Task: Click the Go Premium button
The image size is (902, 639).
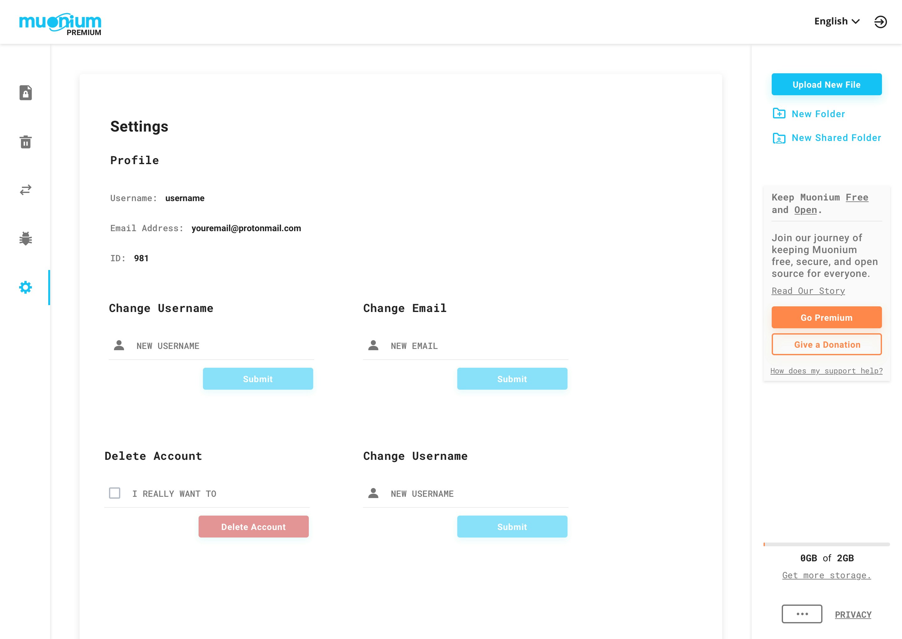Action: [x=826, y=317]
